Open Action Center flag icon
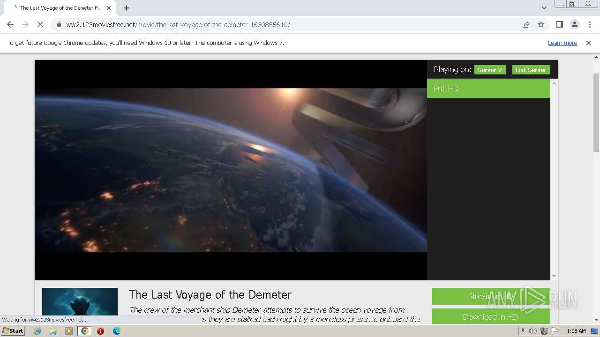 tap(555, 331)
